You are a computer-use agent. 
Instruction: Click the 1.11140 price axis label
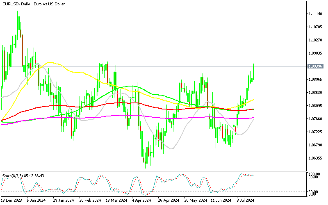[x=316, y=14]
